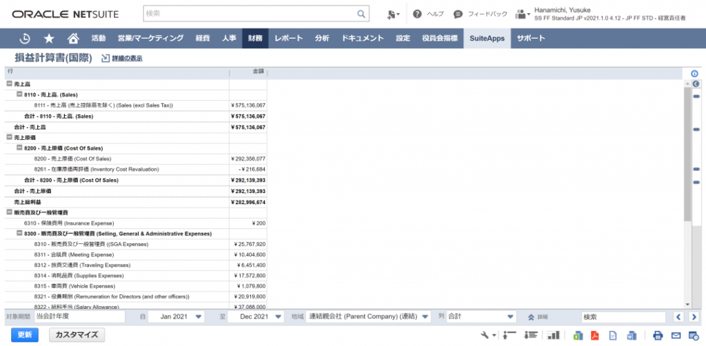Open the Shortcuts star icon

49,39
